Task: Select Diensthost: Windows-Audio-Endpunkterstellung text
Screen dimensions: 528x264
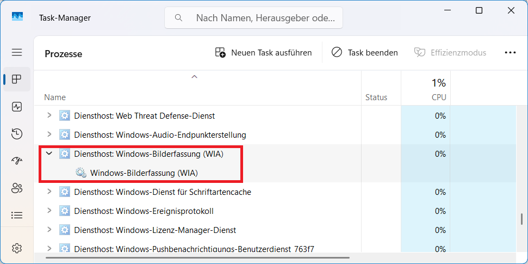Action: 160,135
